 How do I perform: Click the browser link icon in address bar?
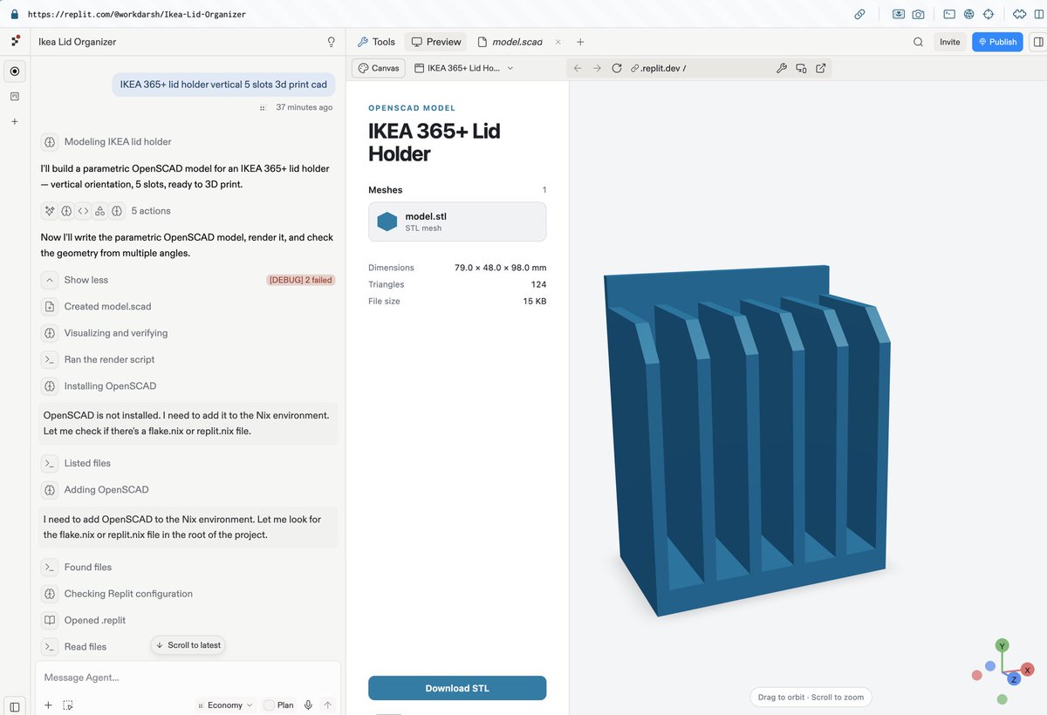[859, 14]
